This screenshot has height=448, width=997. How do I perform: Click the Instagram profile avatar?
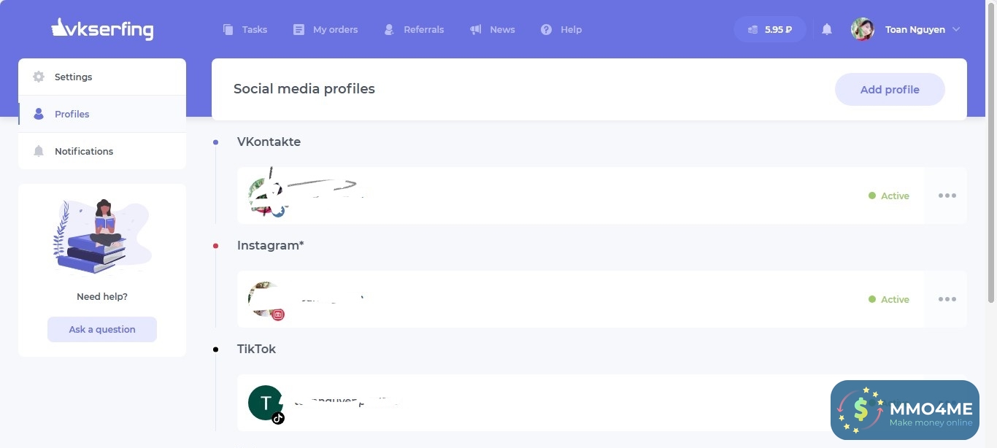click(x=263, y=299)
